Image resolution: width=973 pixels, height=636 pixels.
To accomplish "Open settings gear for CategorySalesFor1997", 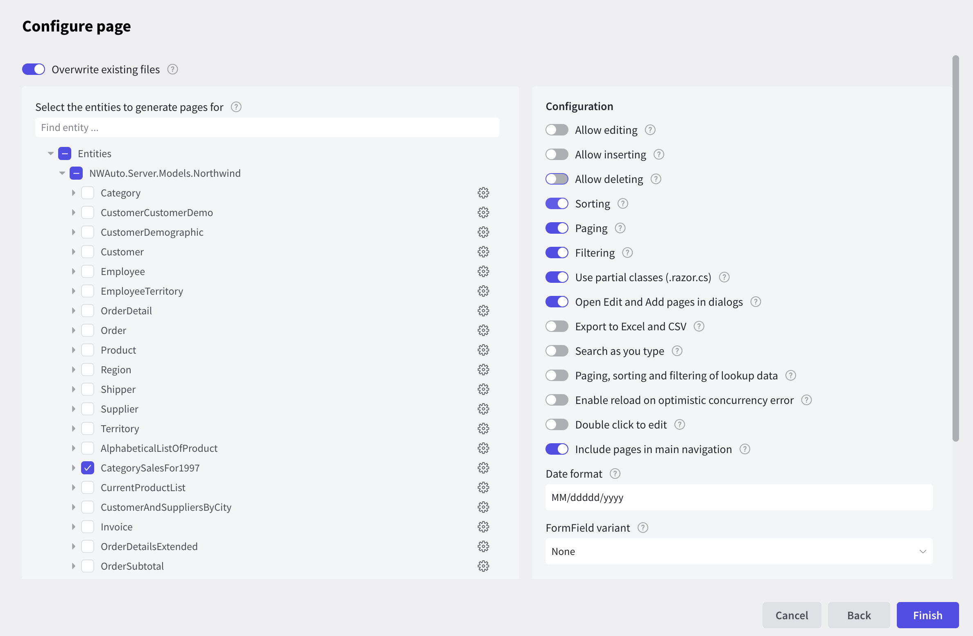I will 483,468.
